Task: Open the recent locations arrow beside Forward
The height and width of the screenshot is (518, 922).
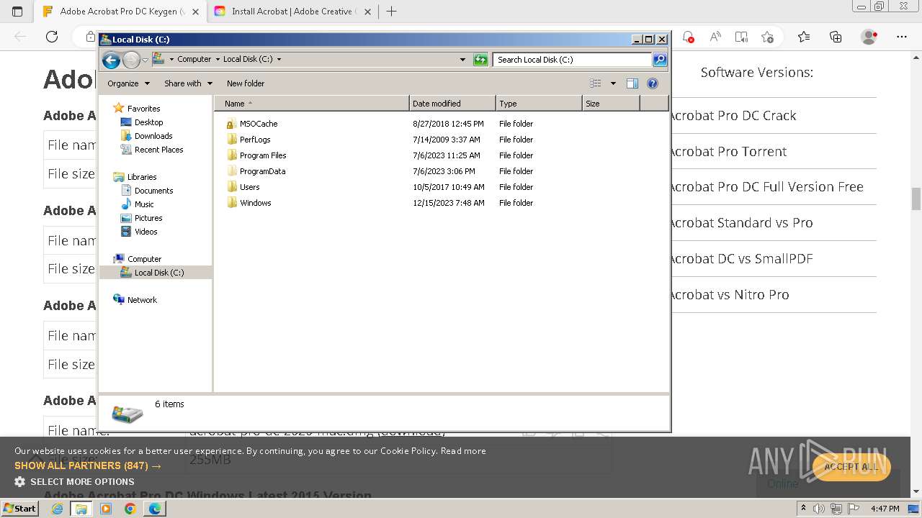Action: (145, 60)
